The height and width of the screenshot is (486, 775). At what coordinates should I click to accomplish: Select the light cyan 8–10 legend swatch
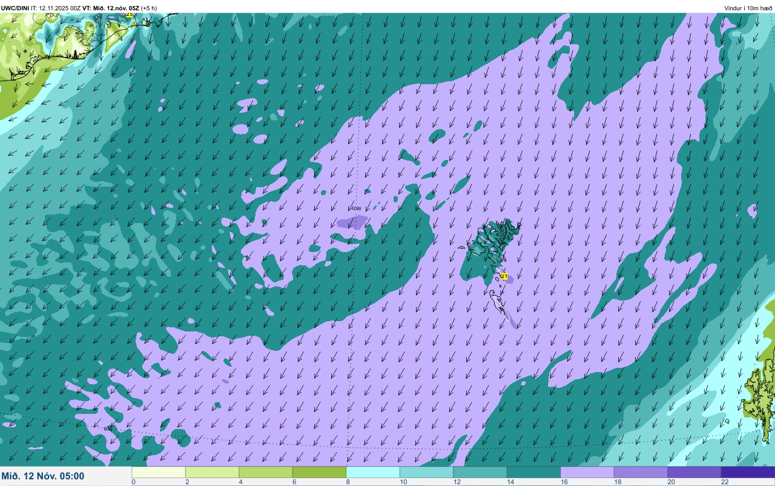pyautogui.click(x=373, y=472)
